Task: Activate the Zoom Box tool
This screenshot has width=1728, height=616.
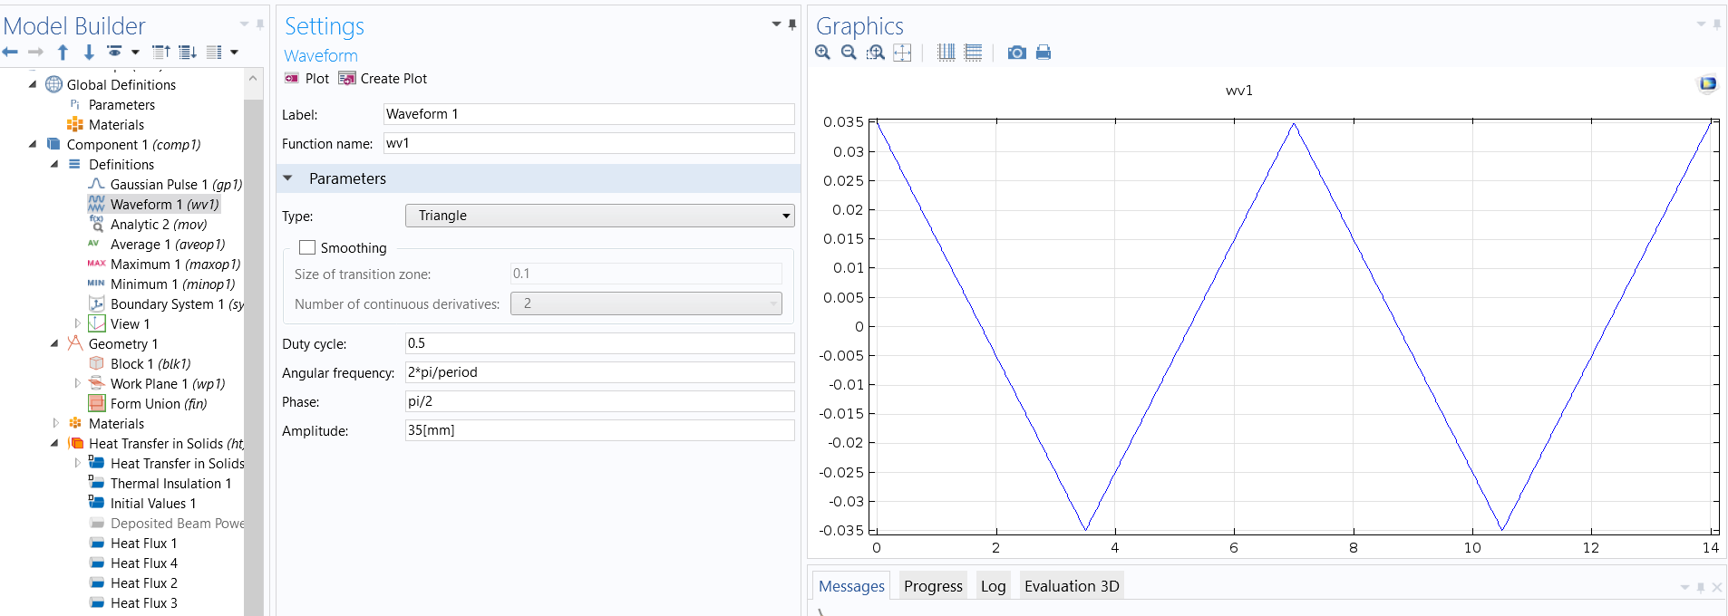Action: coord(875,53)
